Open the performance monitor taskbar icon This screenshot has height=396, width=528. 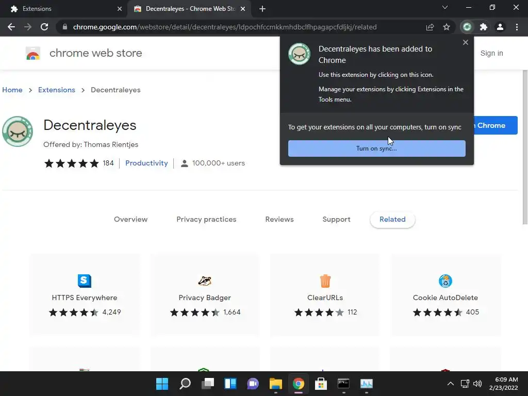click(367, 384)
